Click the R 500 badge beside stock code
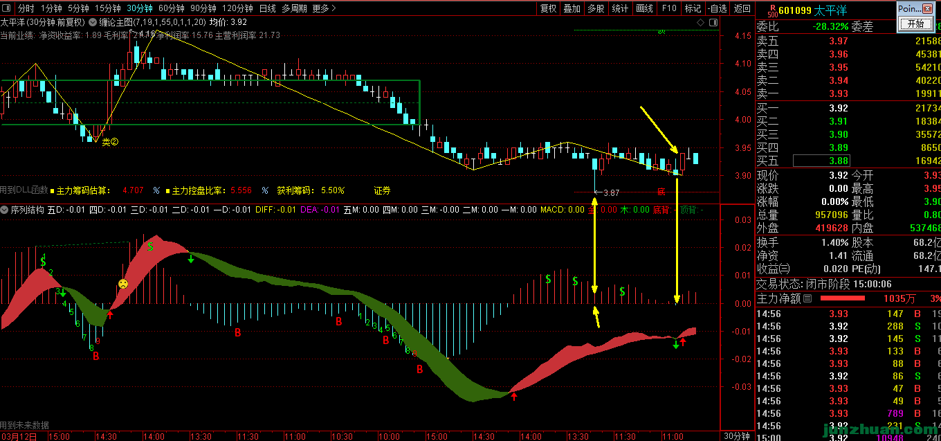 [771, 10]
